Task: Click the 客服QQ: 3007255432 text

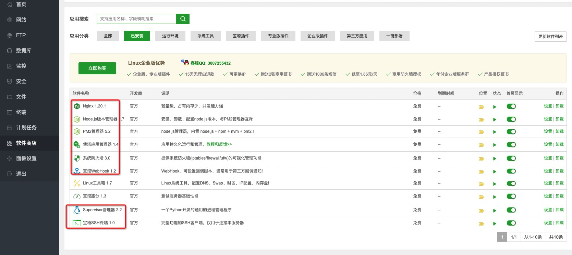Action: 210,63
